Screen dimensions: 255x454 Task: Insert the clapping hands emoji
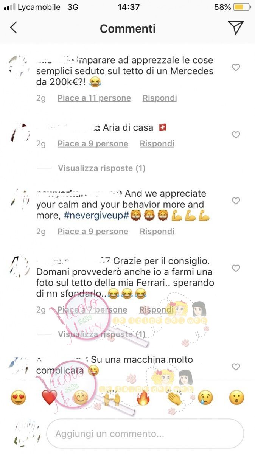tap(174, 398)
